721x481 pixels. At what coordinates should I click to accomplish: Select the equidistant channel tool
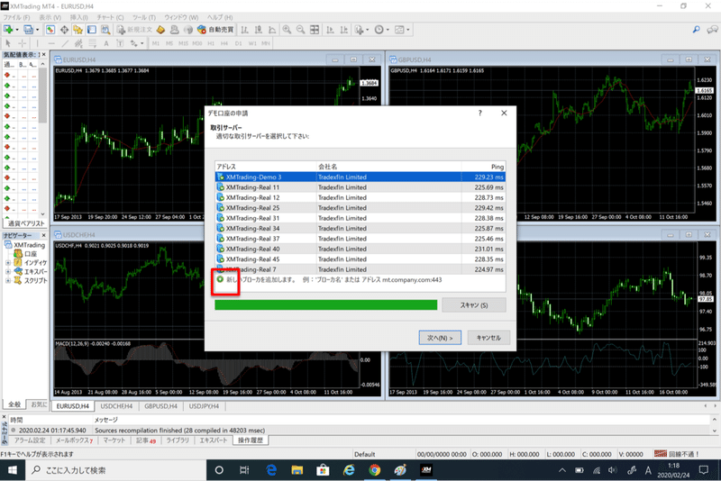78,43
